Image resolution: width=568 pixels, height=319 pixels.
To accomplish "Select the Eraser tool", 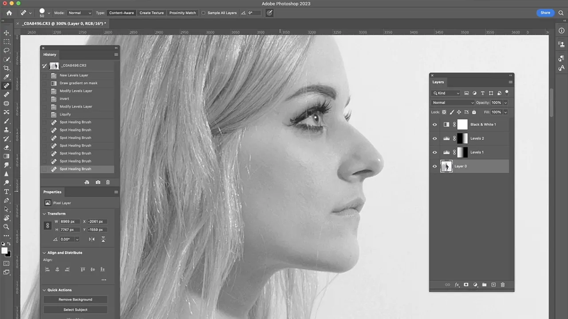I will pos(6,148).
